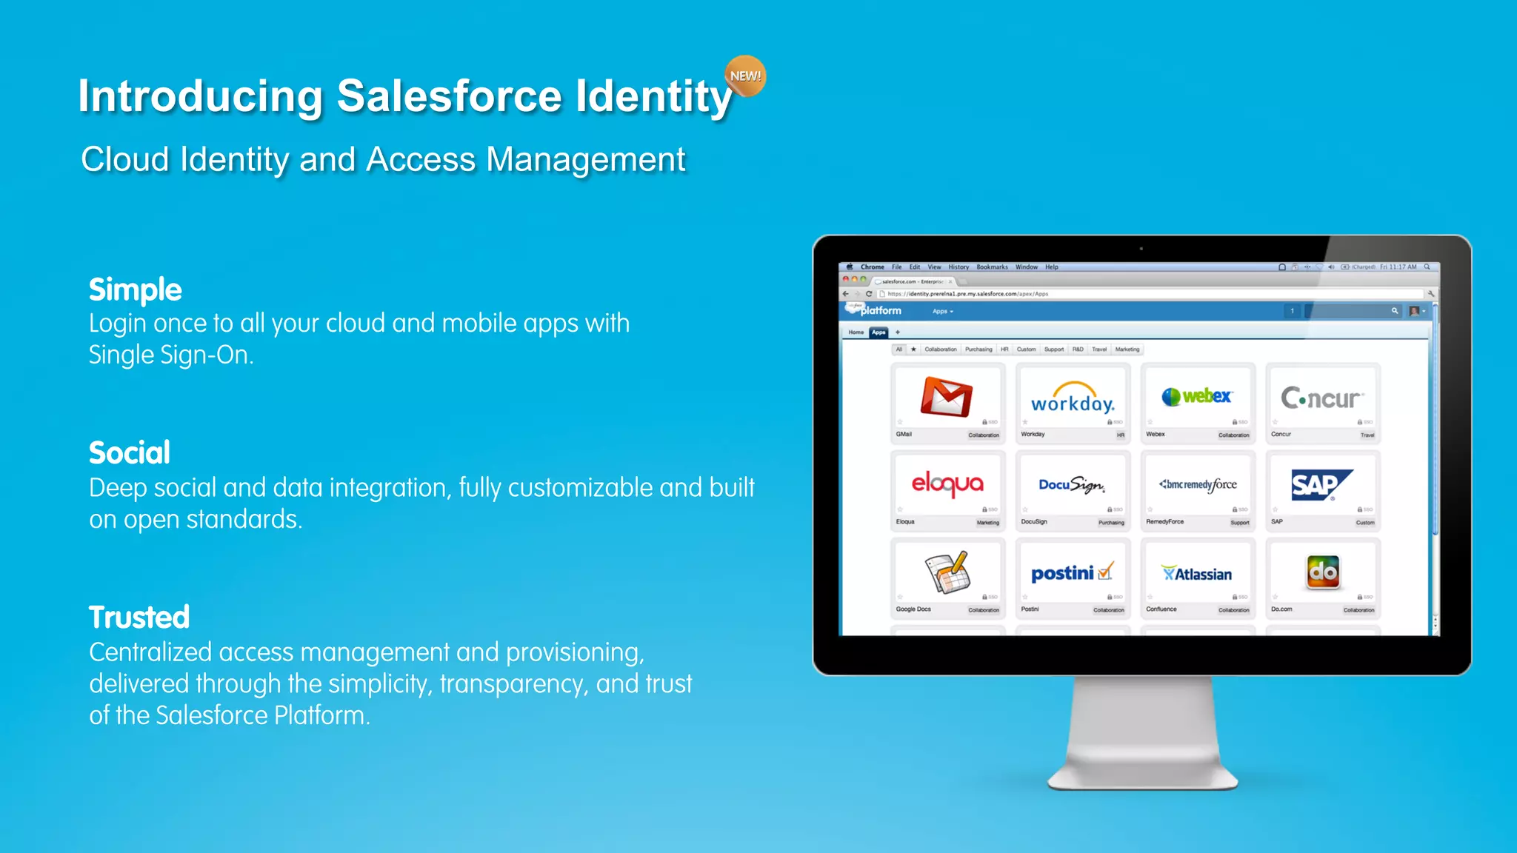The image size is (1517, 853).
Task: Open the File menu
Action: (x=897, y=267)
